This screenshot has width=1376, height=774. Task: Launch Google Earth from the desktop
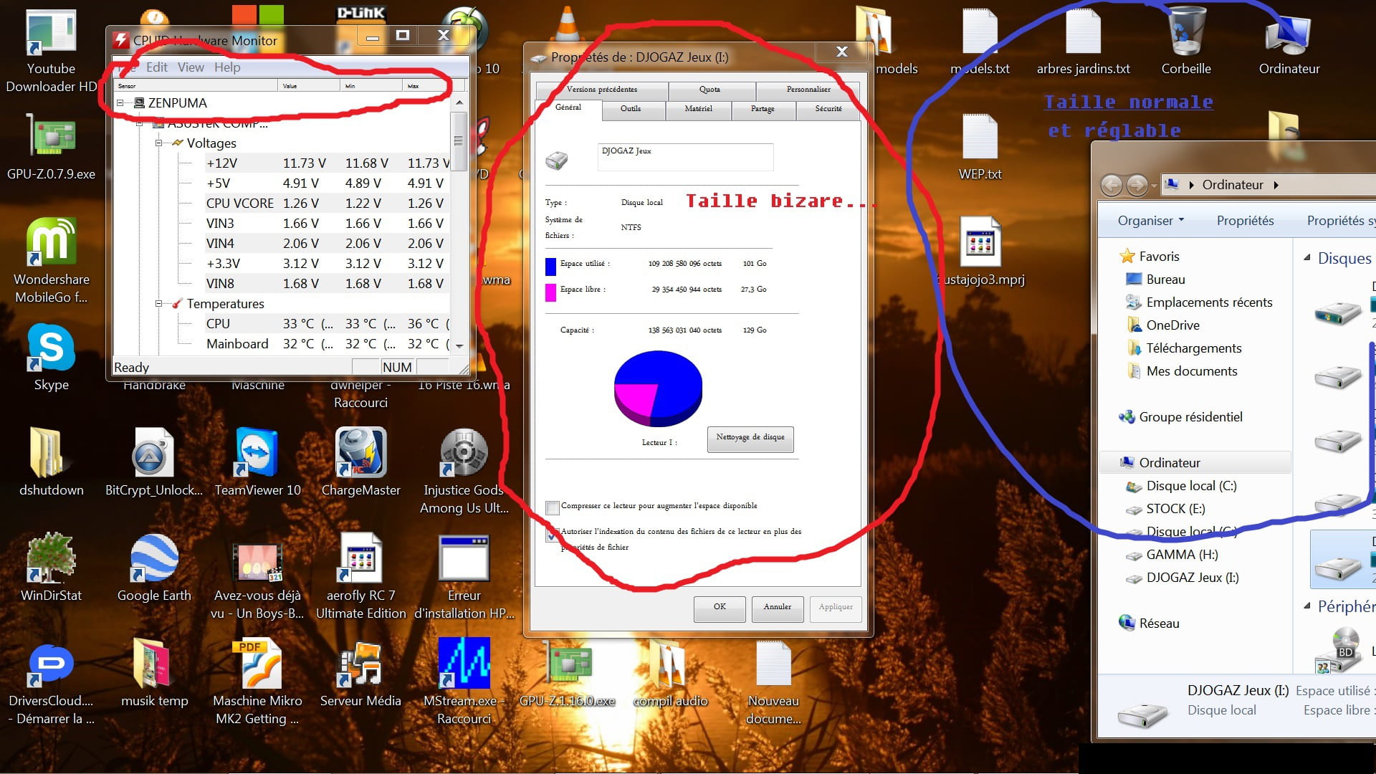(154, 568)
